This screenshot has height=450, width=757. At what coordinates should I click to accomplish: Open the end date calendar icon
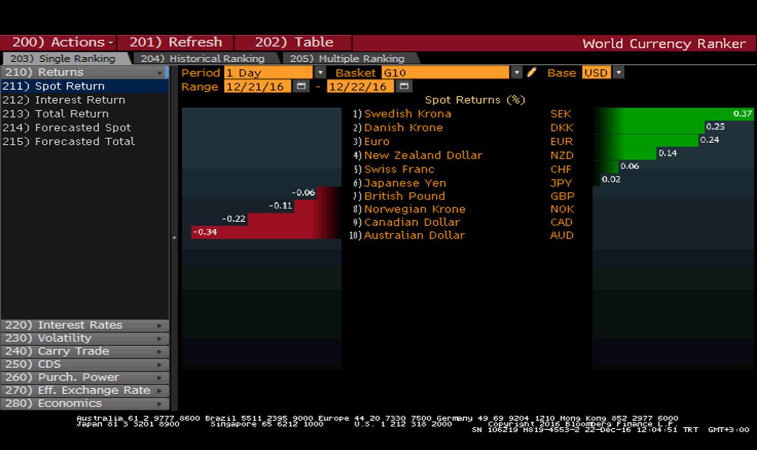404,87
